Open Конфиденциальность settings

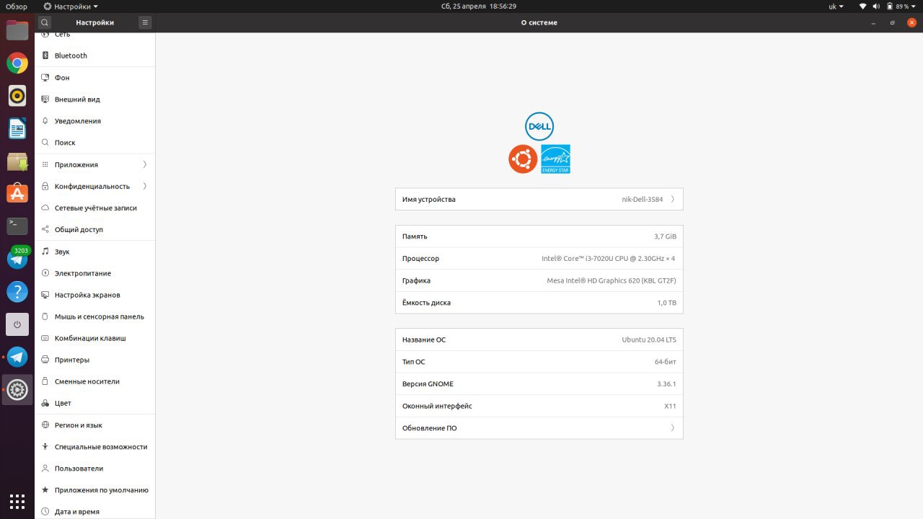coord(95,186)
